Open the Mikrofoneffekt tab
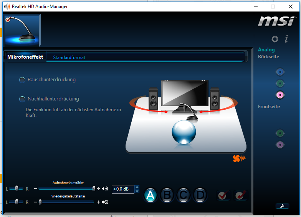Screen dimensions: 301x217 click(x=25, y=57)
